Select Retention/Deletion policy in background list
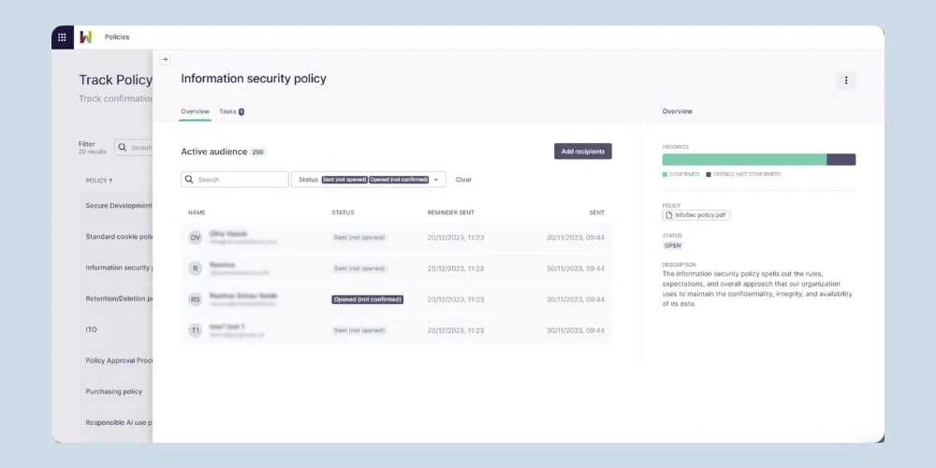Screen dimensions: 936x468 coord(120,300)
